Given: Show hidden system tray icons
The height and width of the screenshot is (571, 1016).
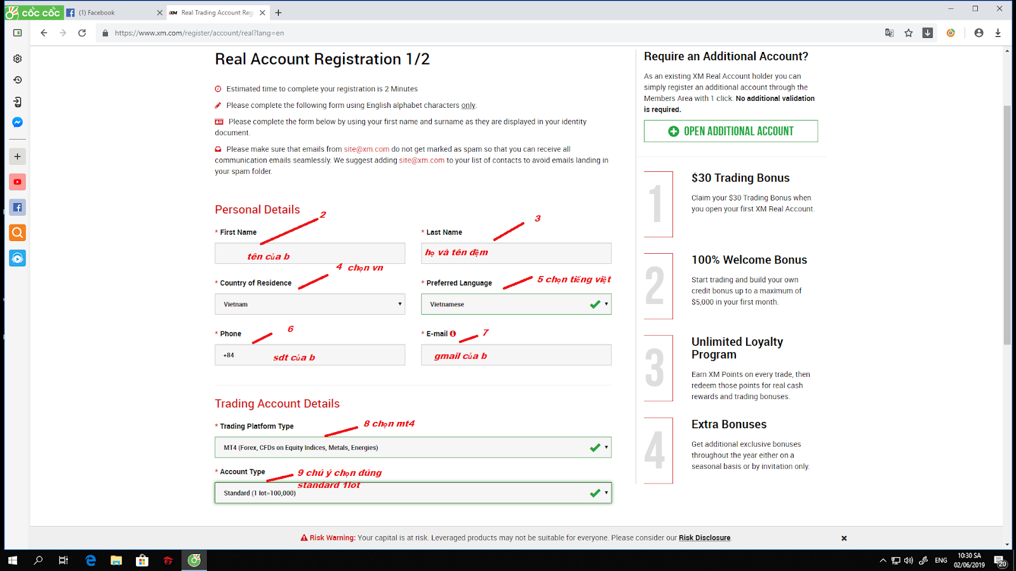Looking at the screenshot, I should click(883, 561).
